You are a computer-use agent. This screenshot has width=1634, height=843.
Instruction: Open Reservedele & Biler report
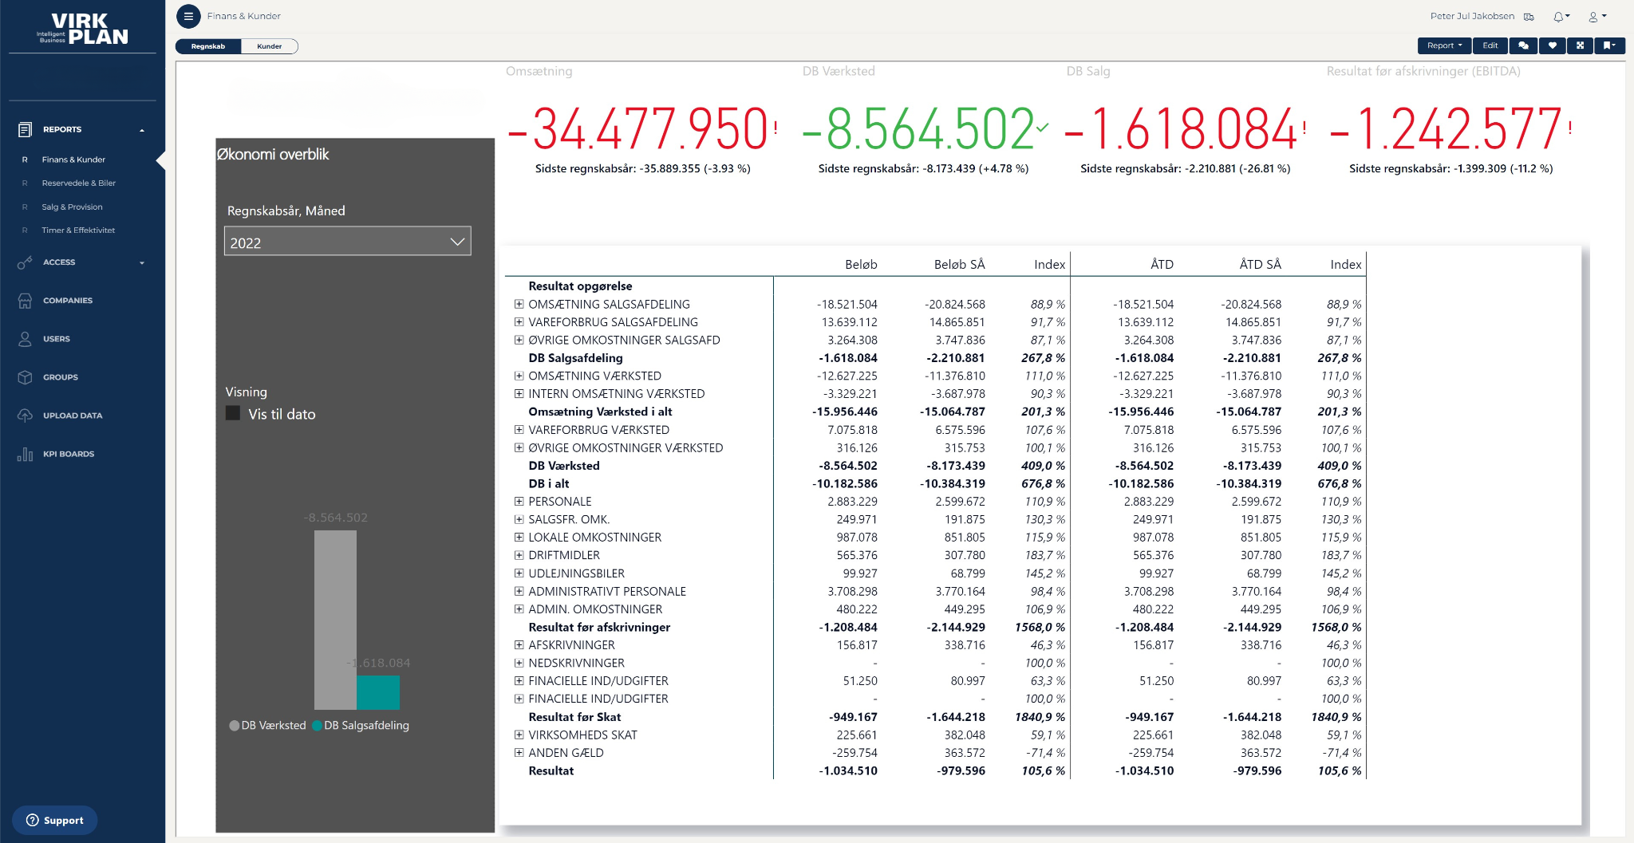[78, 183]
